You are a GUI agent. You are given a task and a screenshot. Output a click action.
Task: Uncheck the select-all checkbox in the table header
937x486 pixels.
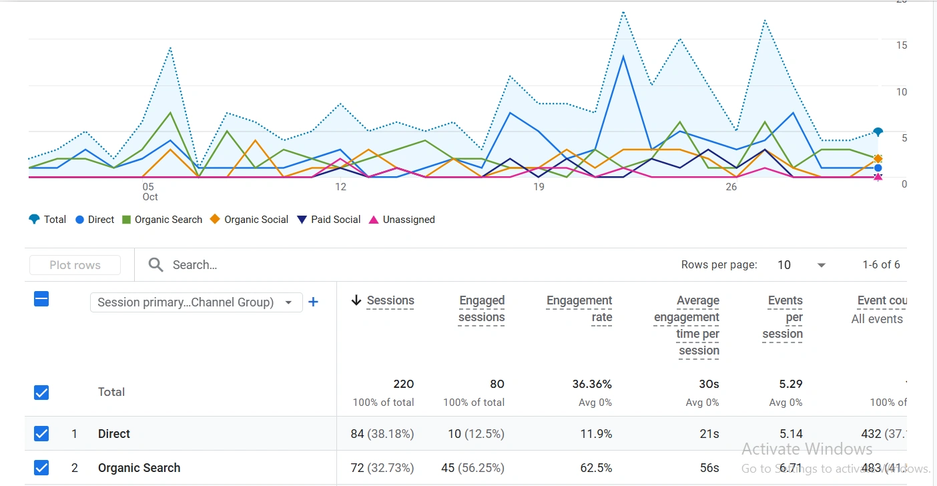point(41,299)
